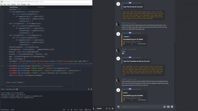Image resolution: width=198 pixels, height=111 pixels.
Task: Change Python grammar selector in status bar
Action: (81, 110)
